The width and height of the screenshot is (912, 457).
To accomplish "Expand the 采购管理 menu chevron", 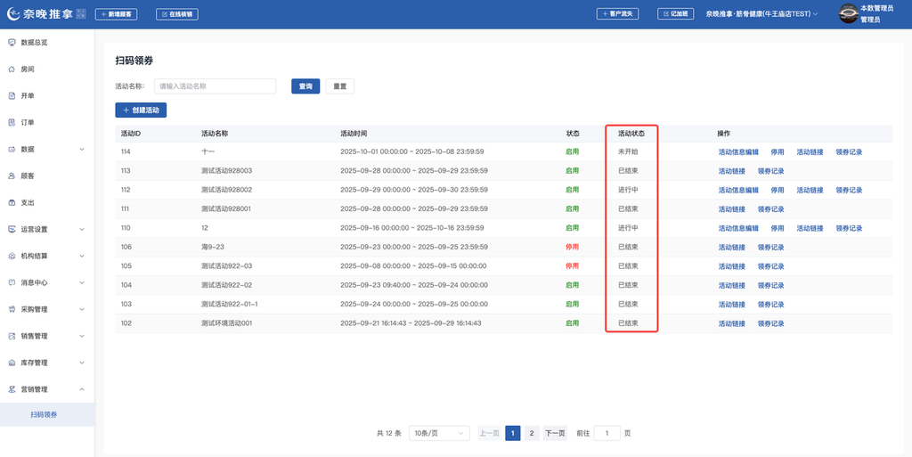I will tap(82, 309).
